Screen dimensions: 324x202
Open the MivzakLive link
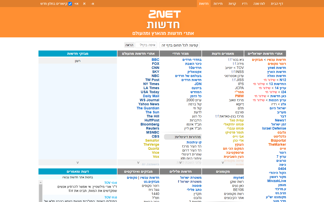277,181
